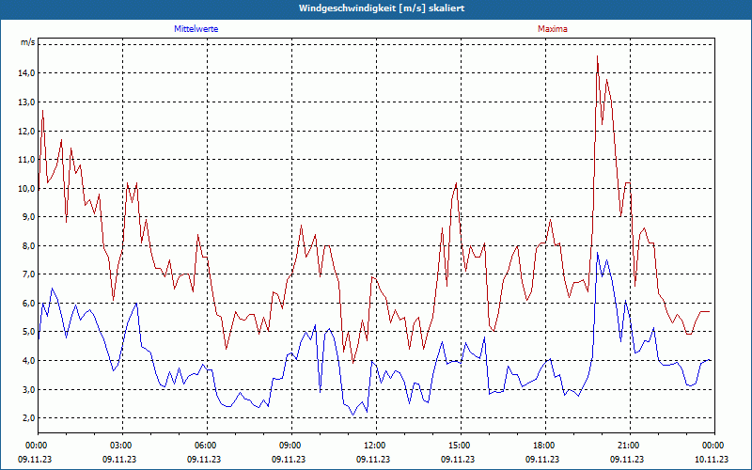Screen dimensions: 752x470
Task: Click the 09:00 time axis label
Action: click(290, 445)
